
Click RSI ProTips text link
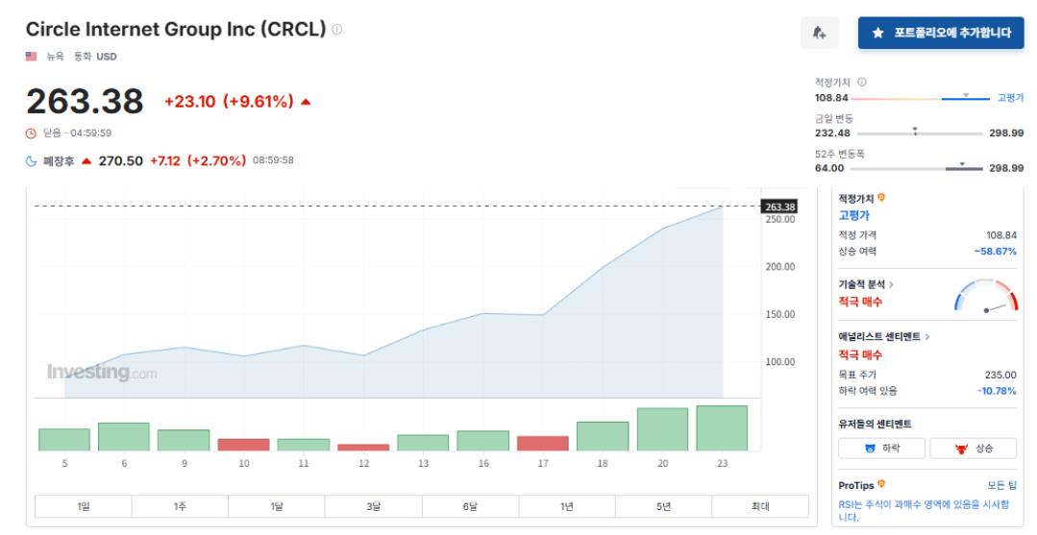(x=924, y=511)
